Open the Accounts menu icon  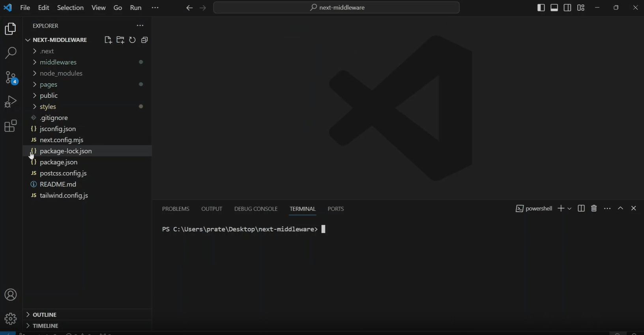click(11, 295)
